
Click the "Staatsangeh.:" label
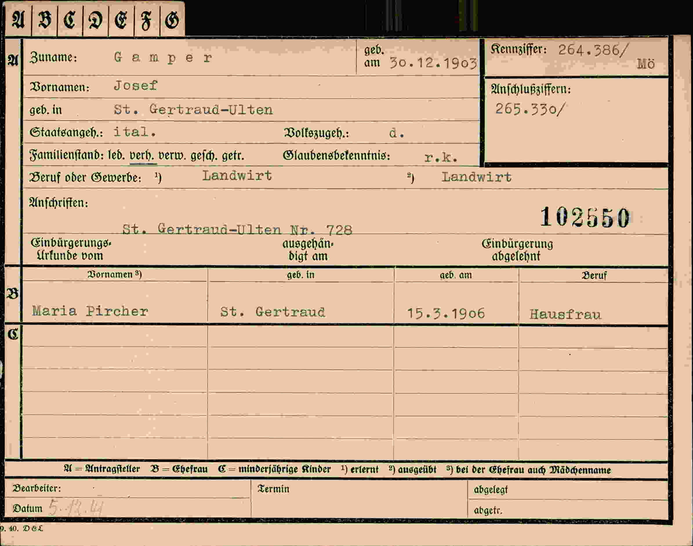tap(66, 133)
